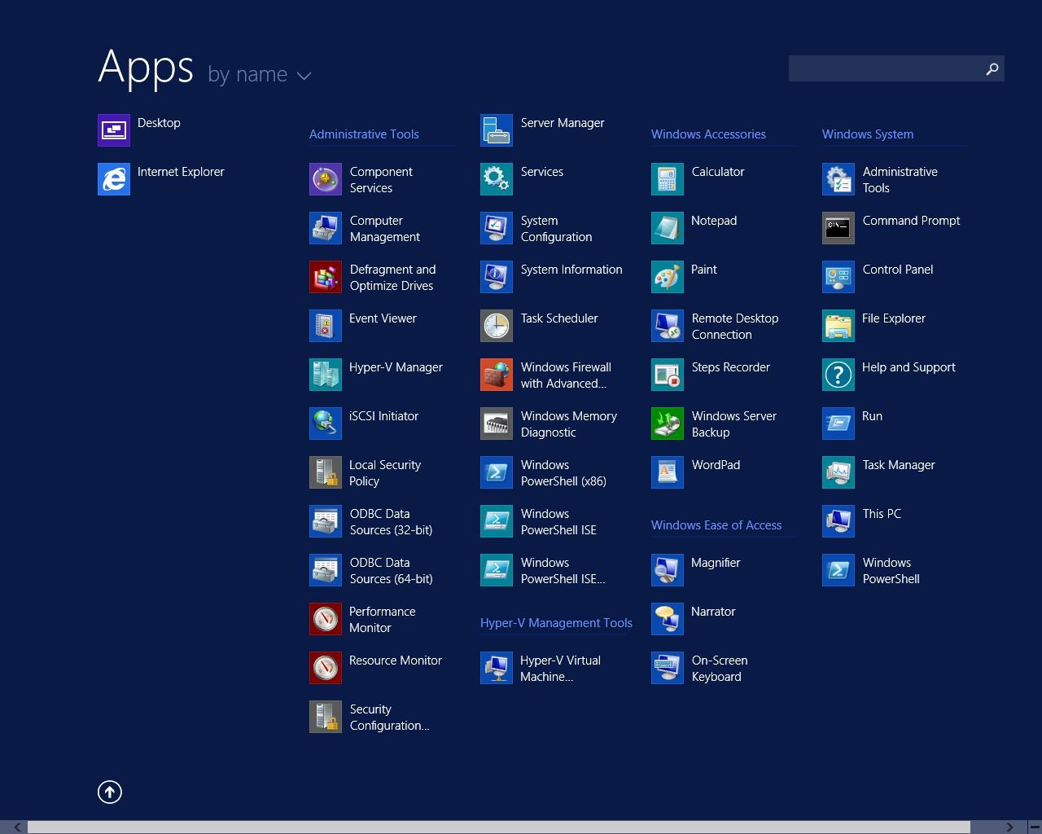Click the scrollbar left arrow
The image size is (1042, 834).
click(17, 827)
